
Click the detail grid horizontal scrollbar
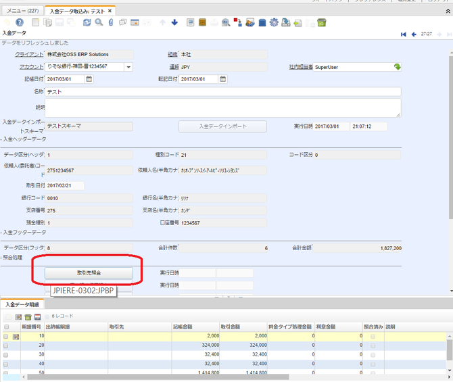(x=158, y=377)
